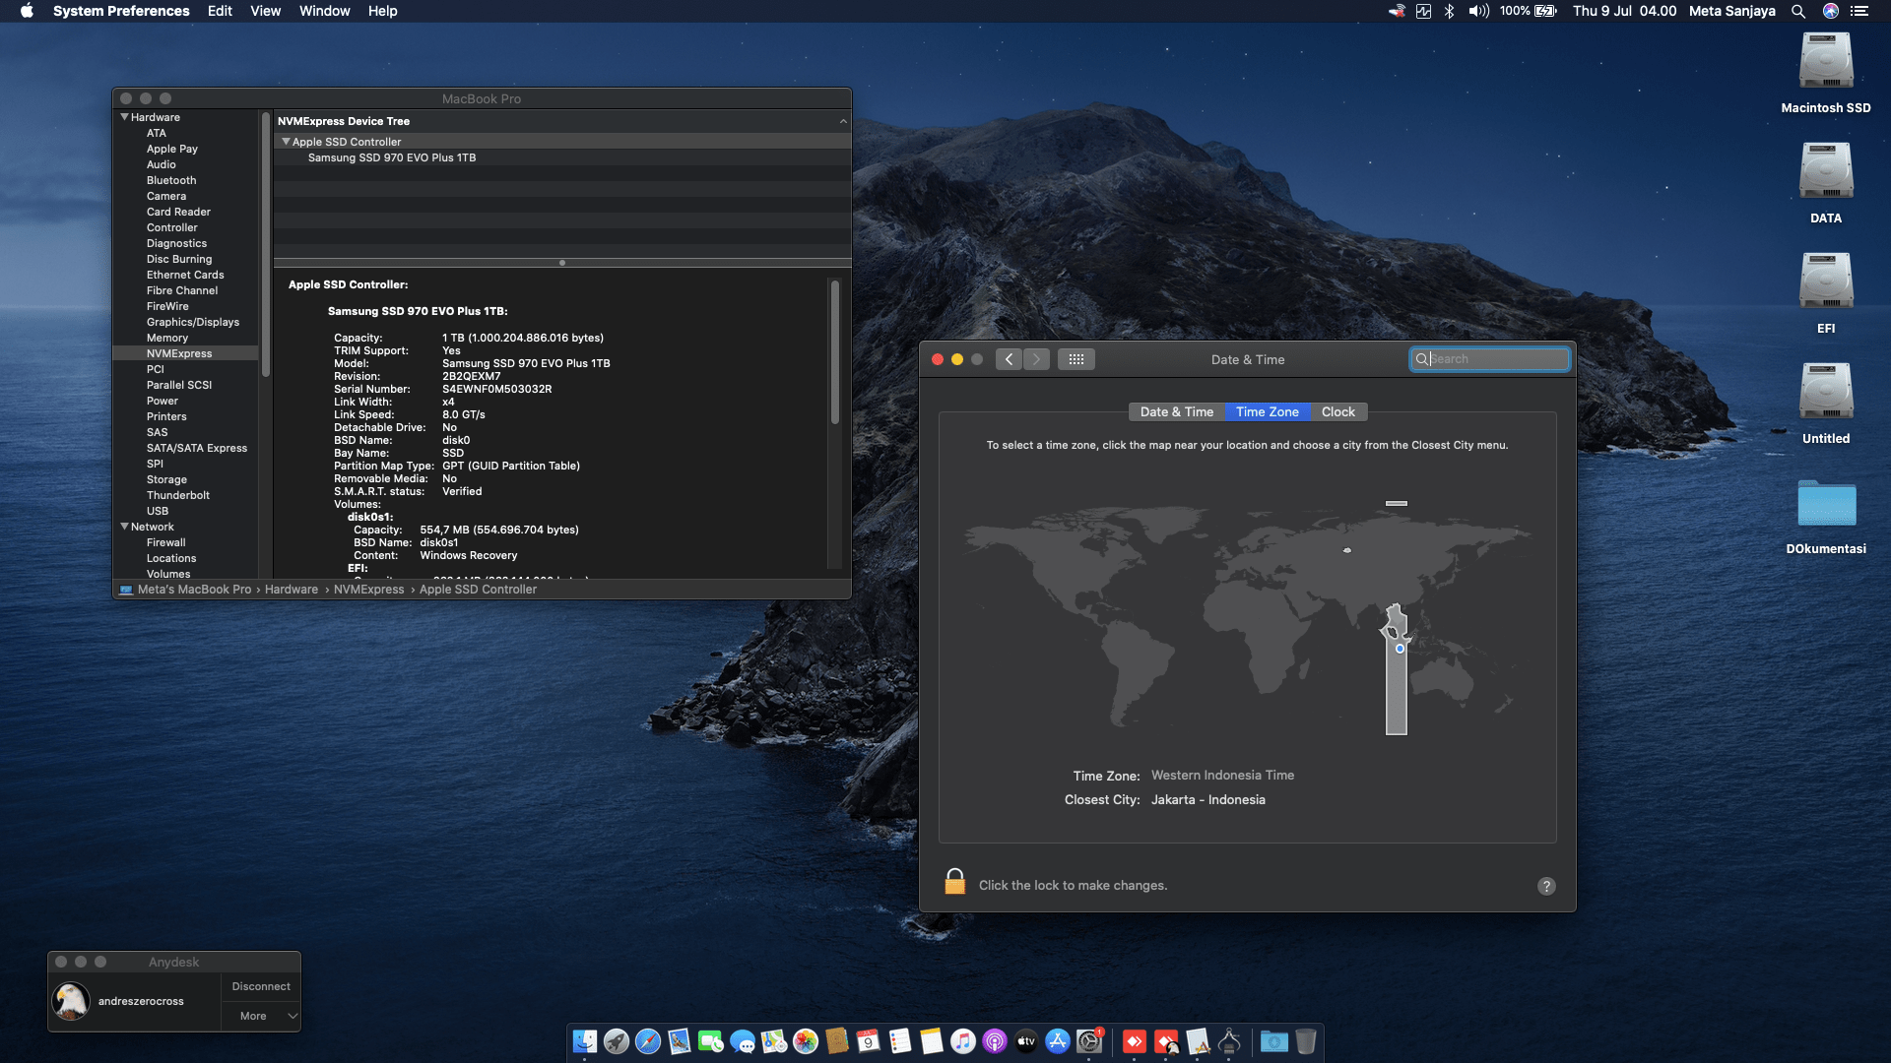Select Samsung SSD 970 EVO Plus 1TB row
Viewport: 1891px width, 1063px height.
pos(562,157)
